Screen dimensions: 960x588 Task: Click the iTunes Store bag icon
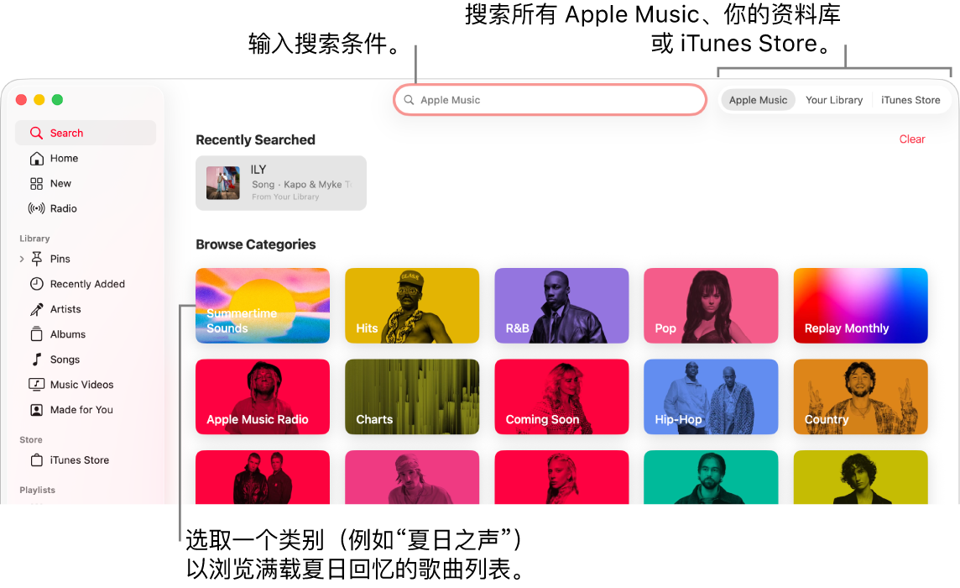click(37, 459)
